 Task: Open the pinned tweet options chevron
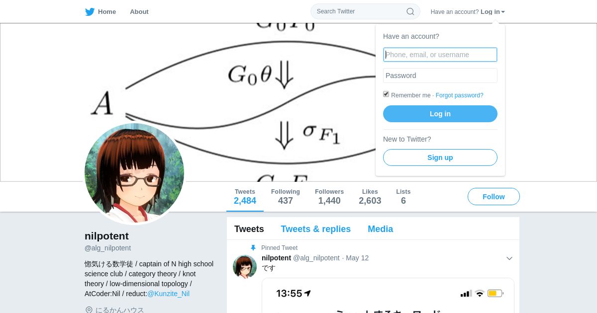[x=509, y=258]
